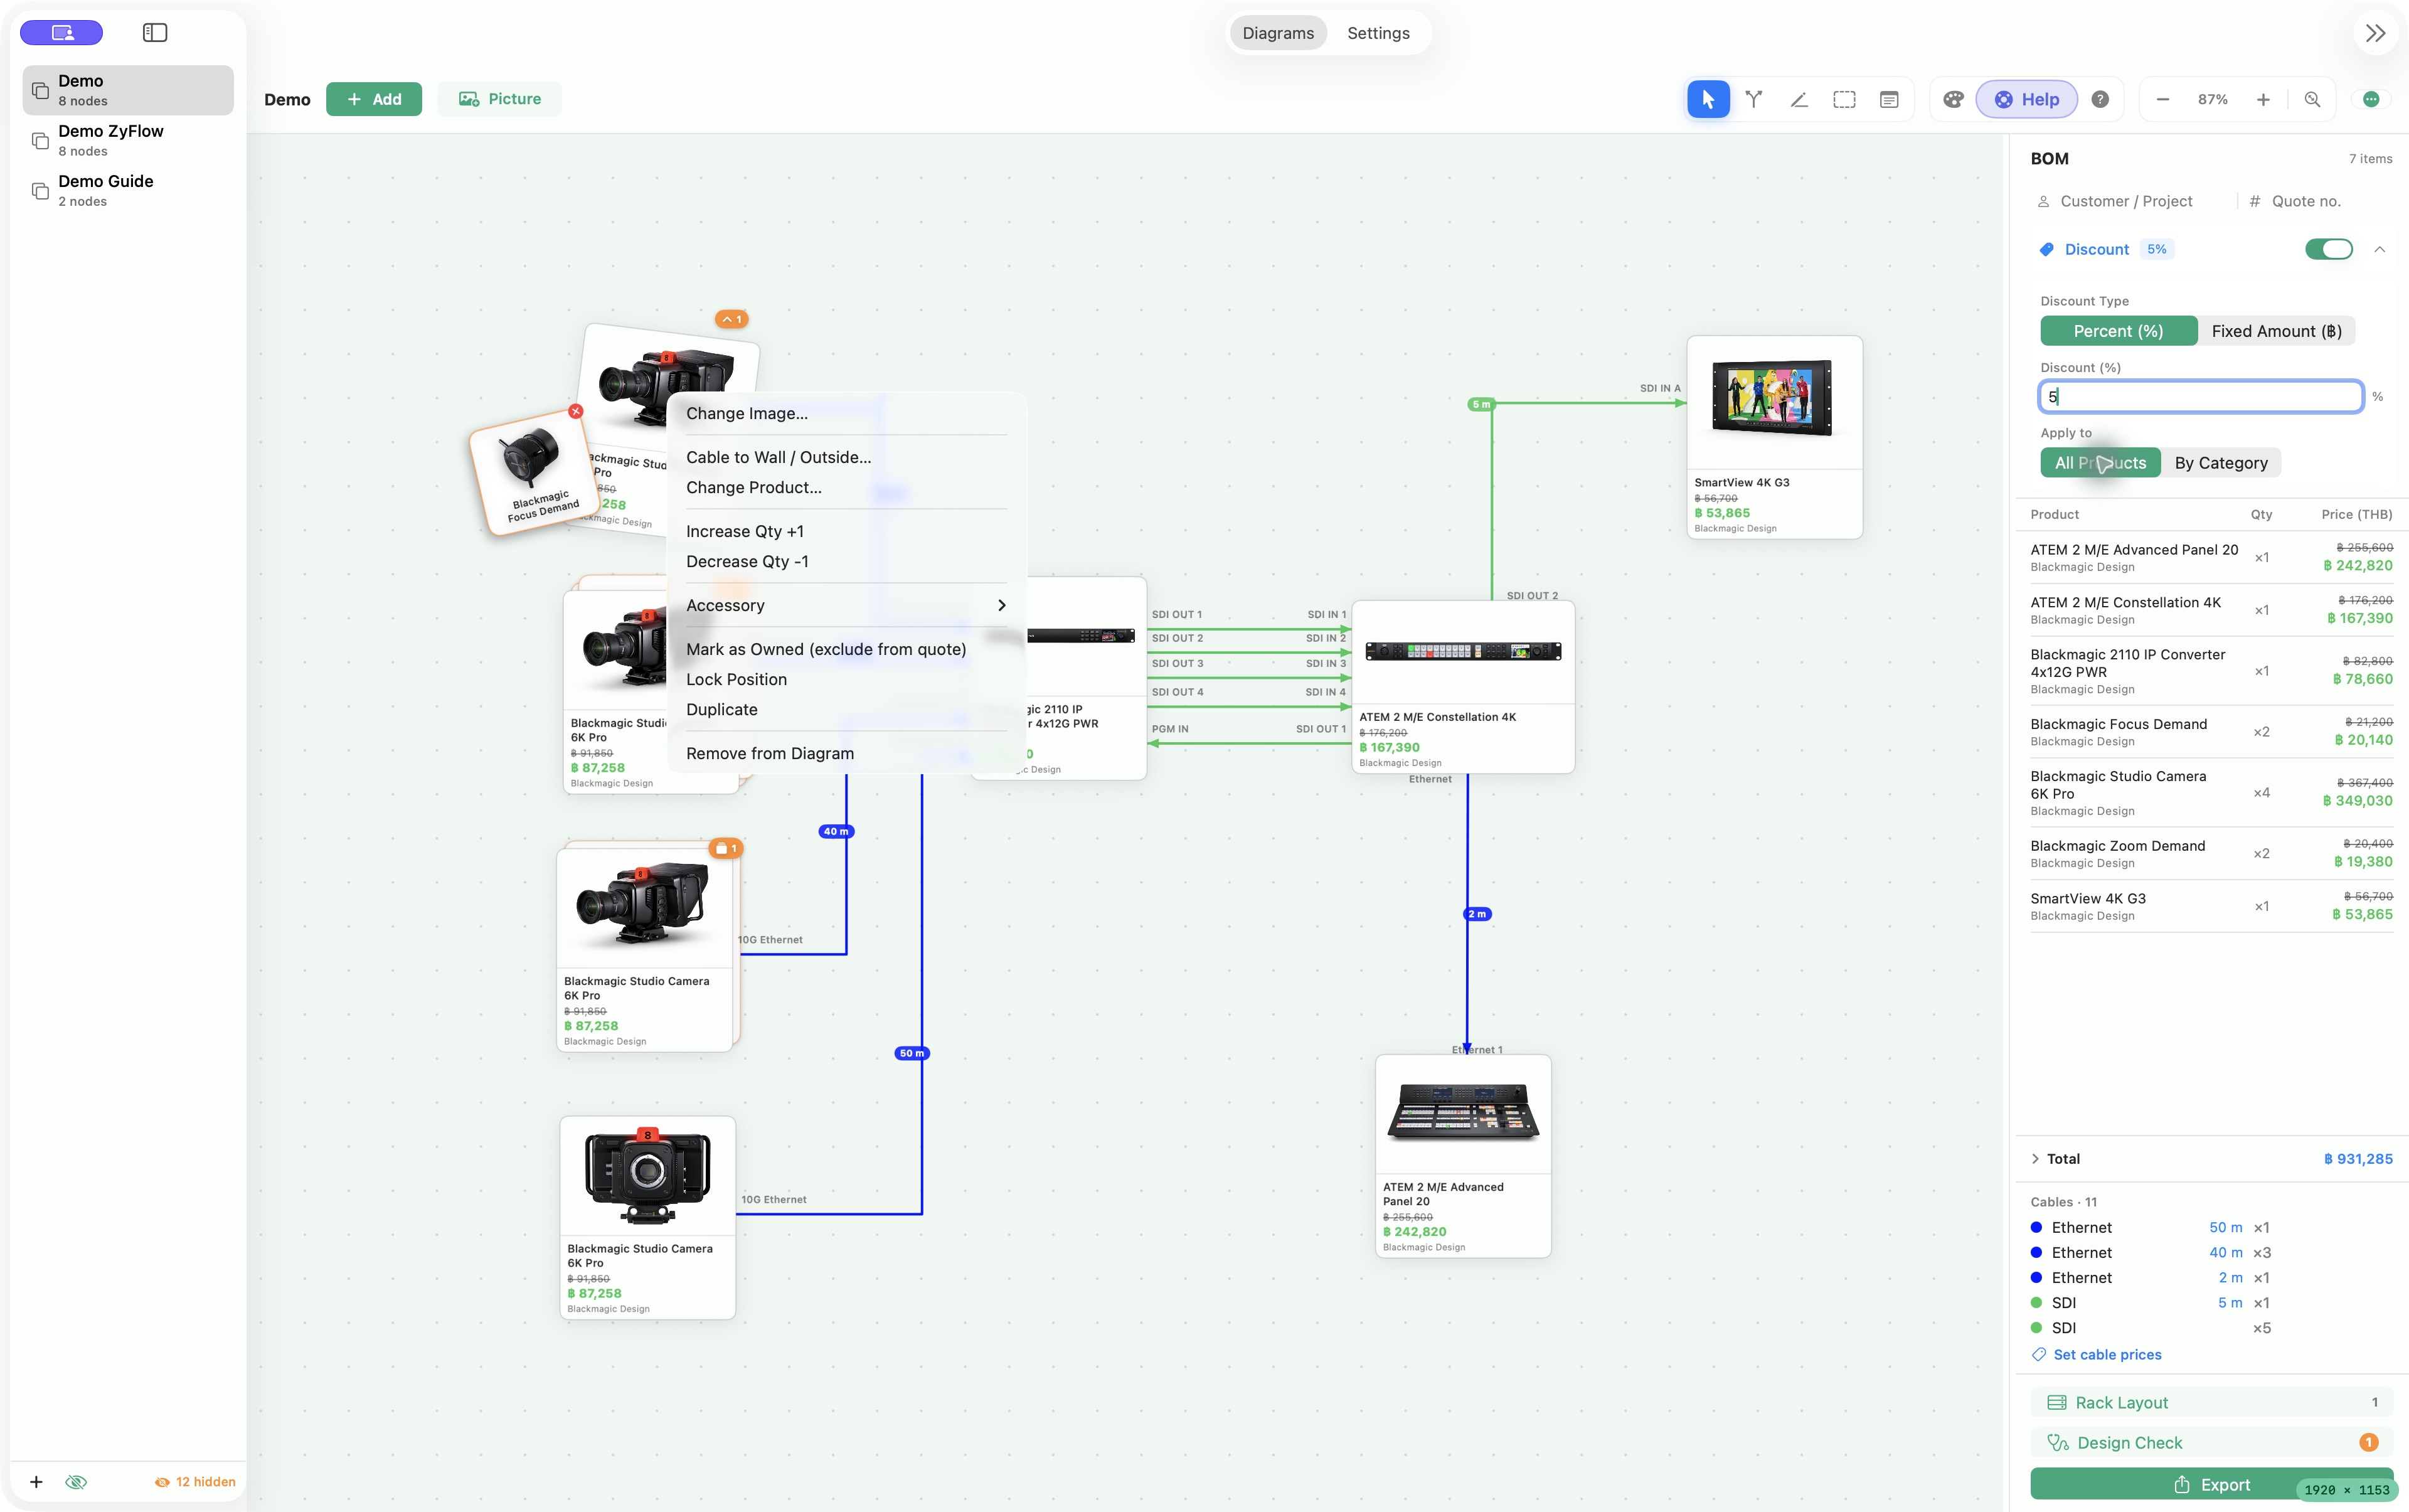Image resolution: width=2409 pixels, height=1512 pixels.
Task: Select Percent (%) discount type
Action: tap(2118, 331)
